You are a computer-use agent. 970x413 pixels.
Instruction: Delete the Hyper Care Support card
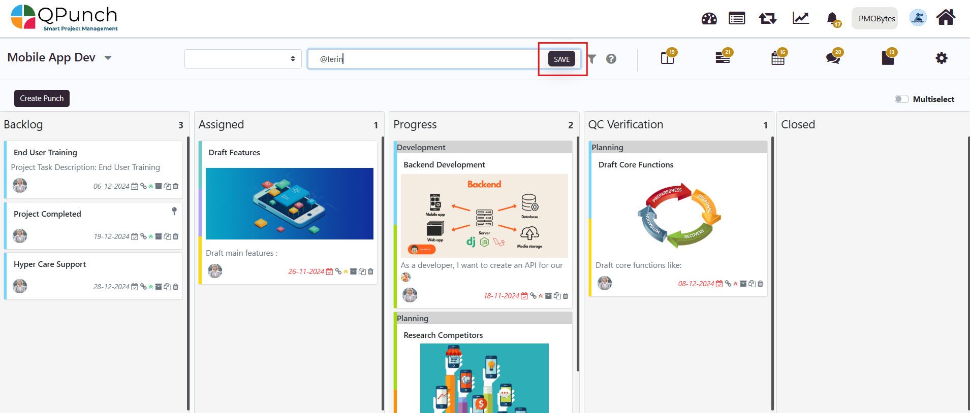176,287
